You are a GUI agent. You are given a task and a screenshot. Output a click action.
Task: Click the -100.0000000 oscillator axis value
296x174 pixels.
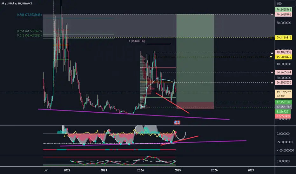tap(285, 150)
